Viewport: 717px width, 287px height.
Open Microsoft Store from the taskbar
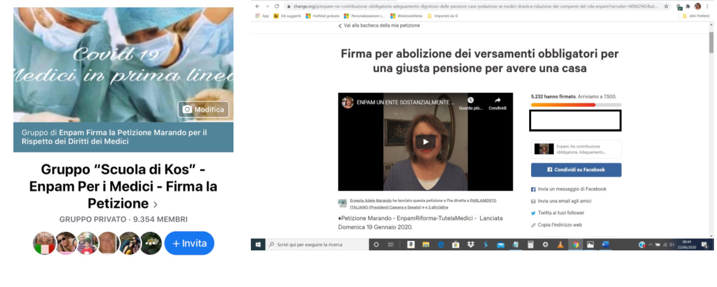click(x=456, y=244)
